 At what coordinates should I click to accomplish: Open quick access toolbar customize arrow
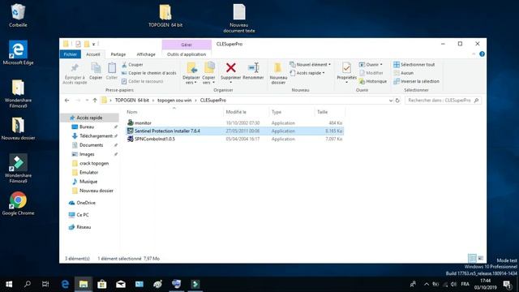[x=94, y=44]
